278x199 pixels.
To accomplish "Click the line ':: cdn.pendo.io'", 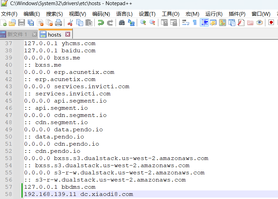I will coord(52,151).
